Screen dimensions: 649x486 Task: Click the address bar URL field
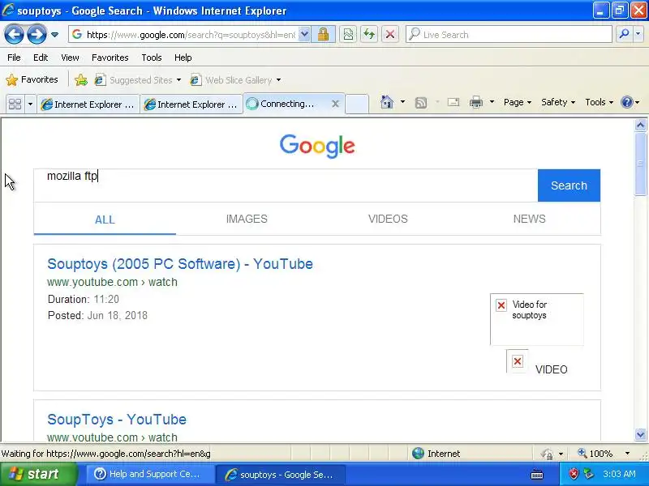click(191, 35)
